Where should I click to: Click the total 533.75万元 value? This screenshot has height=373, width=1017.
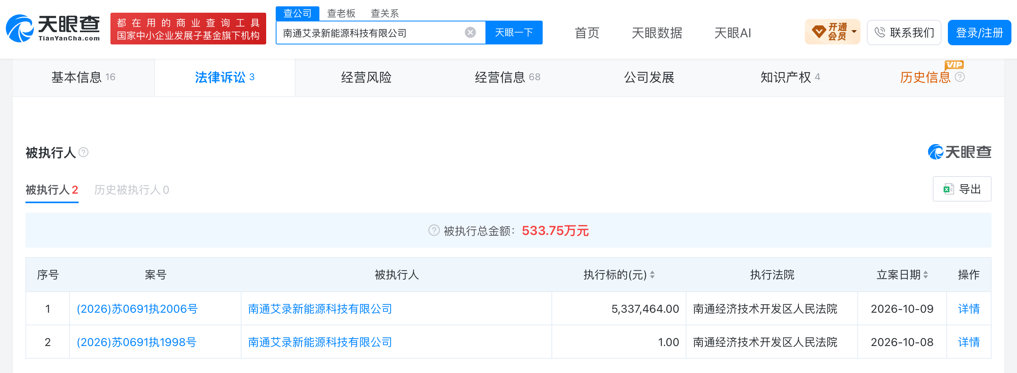(555, 231)
